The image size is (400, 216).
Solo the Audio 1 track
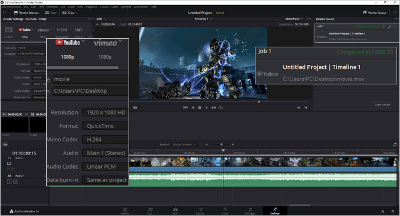click(x=9, y=182)
